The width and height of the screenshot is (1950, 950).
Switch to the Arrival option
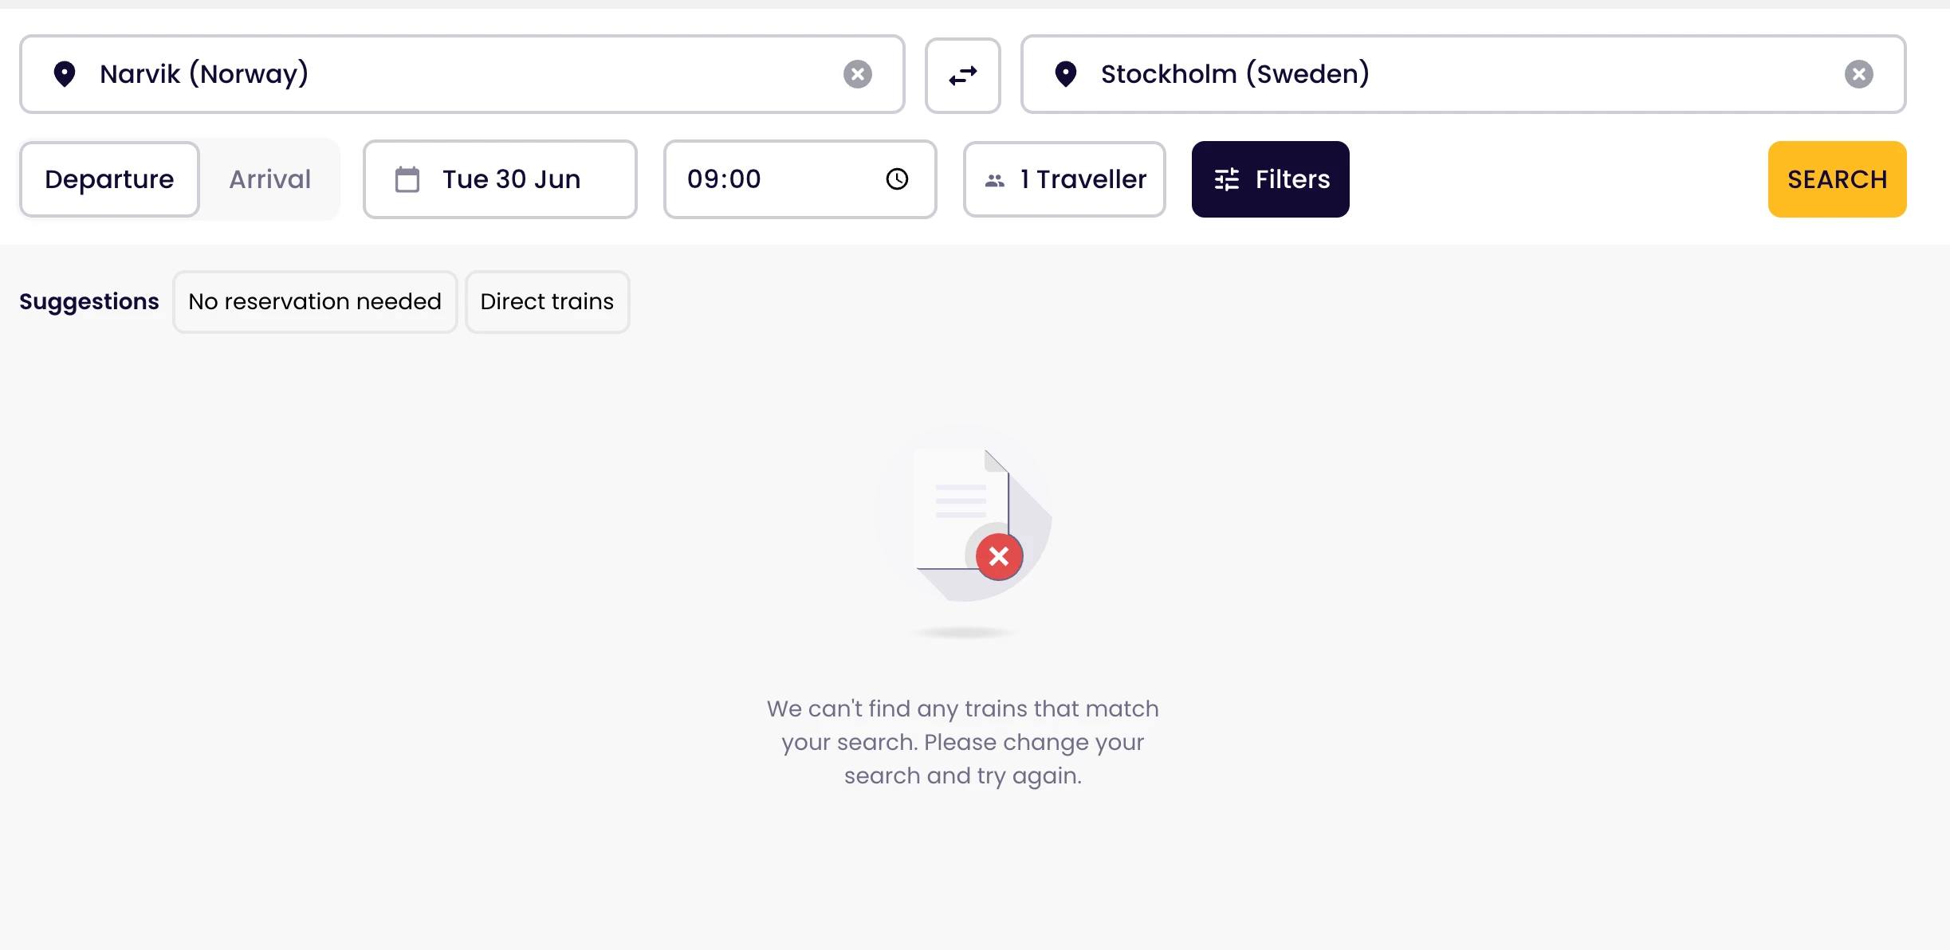(269, 179)
